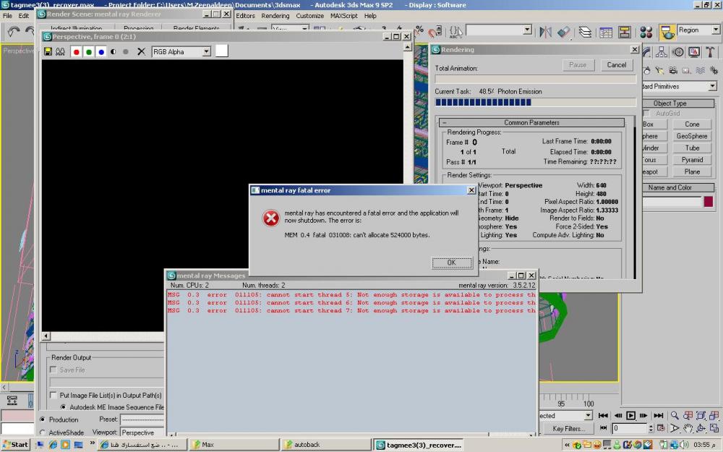The width and height of the screenshot is (723, 452).
Task: Create a GeoSphere primitive
Action: click(x=692, y=136)
